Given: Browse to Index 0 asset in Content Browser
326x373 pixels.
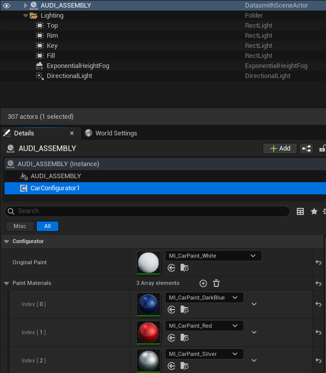Looking at the screenshot, I should coord(184,310).
